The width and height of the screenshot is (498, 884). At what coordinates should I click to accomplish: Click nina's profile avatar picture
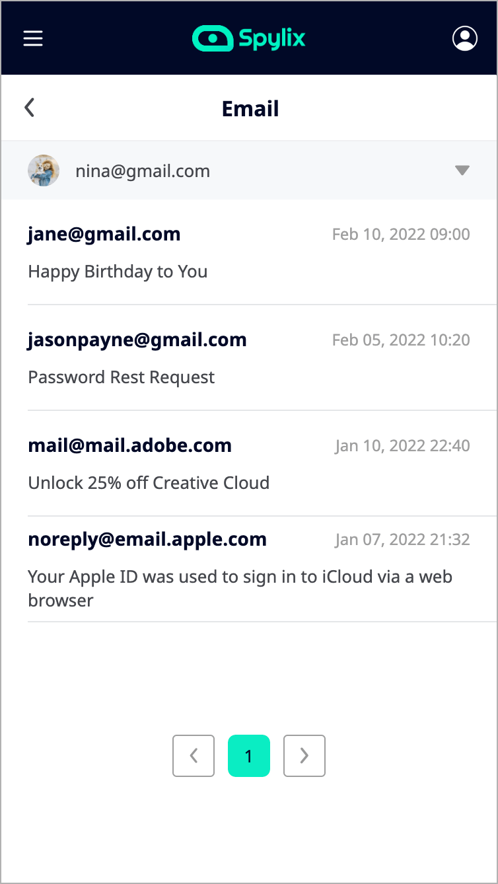pos(44,171)
